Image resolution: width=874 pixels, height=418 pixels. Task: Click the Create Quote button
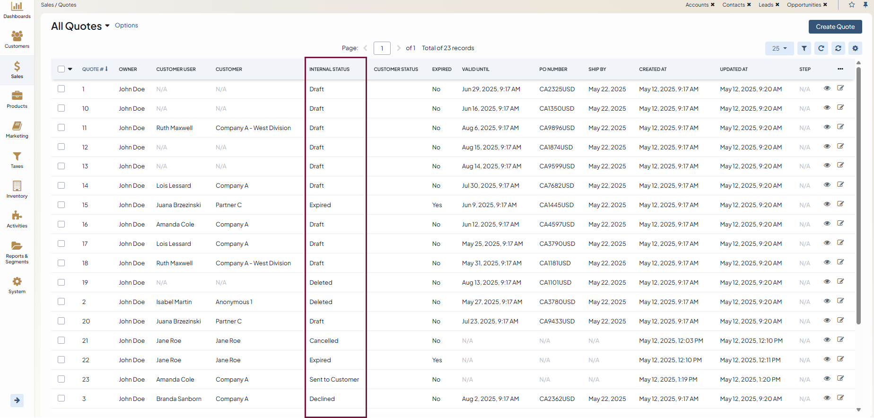pos(835,27)
